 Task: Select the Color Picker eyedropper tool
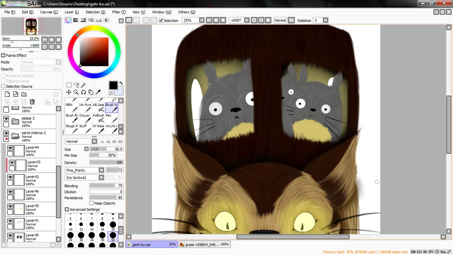point(98,92)
